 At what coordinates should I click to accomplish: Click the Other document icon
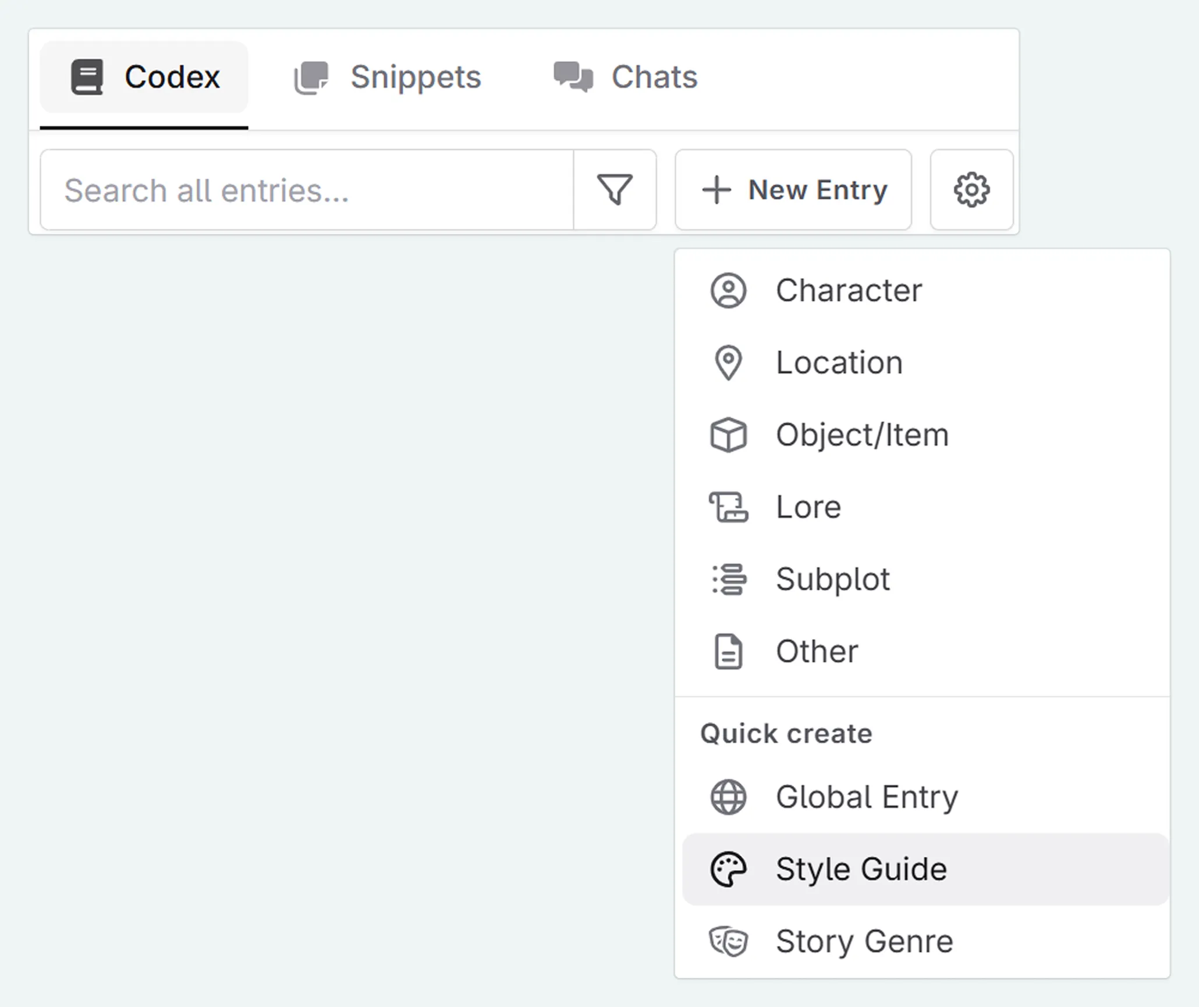click(728, 651)
